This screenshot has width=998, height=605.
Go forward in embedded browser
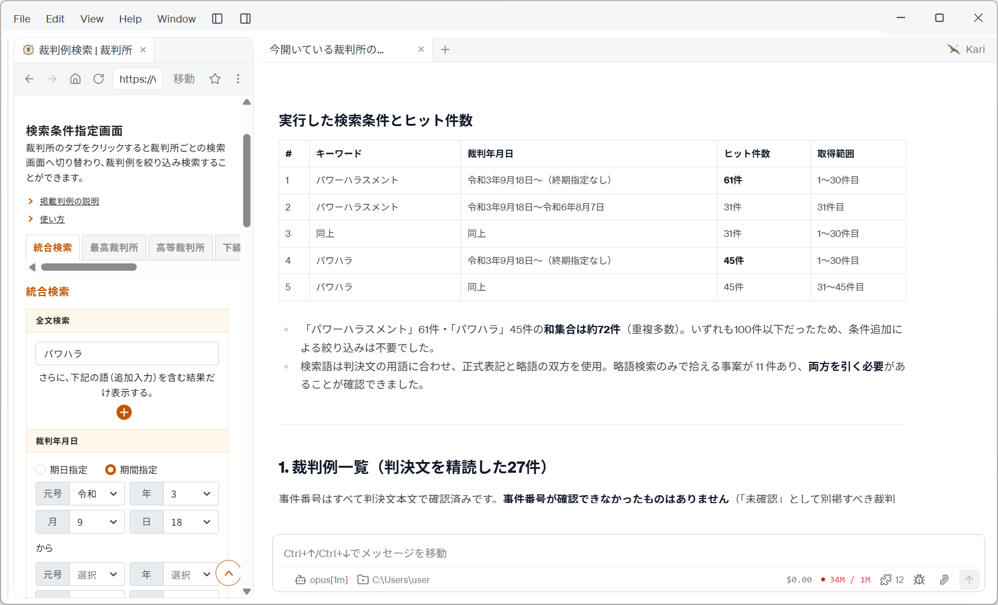[52, 79]
